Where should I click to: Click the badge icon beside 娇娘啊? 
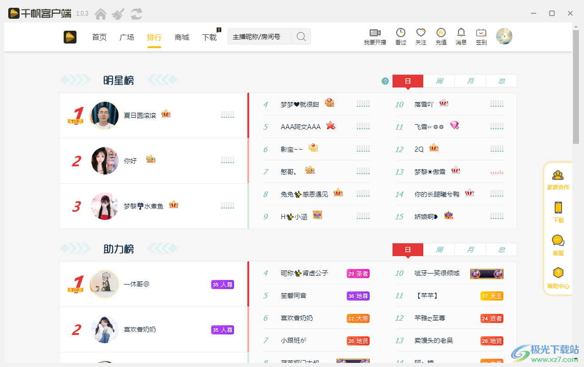coord(448,215)
